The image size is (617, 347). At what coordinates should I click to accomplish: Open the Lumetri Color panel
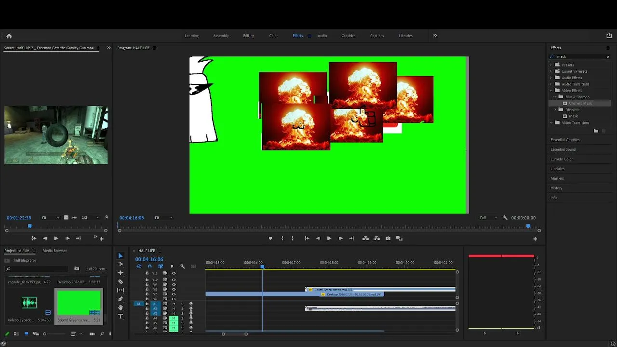(562, 159)
